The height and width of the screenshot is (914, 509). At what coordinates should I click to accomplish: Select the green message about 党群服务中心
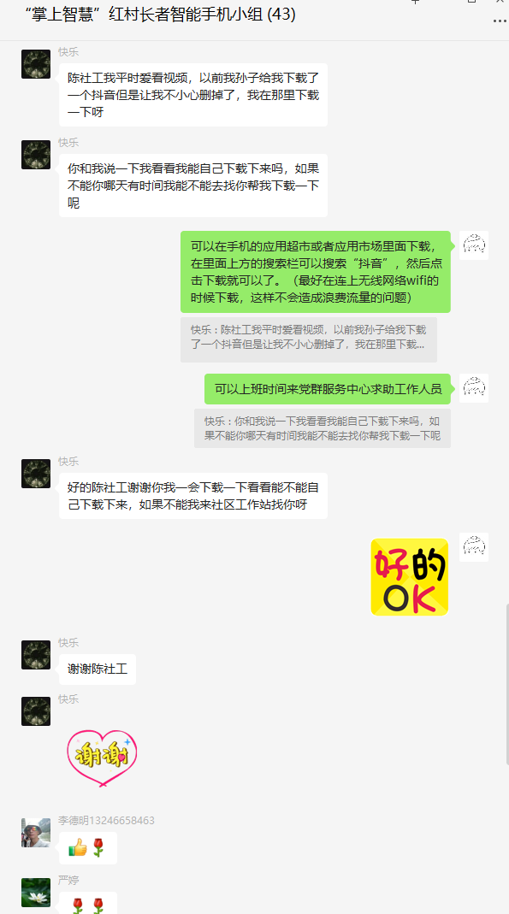coord(328,389)
